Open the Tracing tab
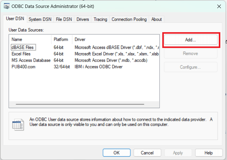Image resolution: width=227 pixels, height=160 pixels. tap(100, 19)
